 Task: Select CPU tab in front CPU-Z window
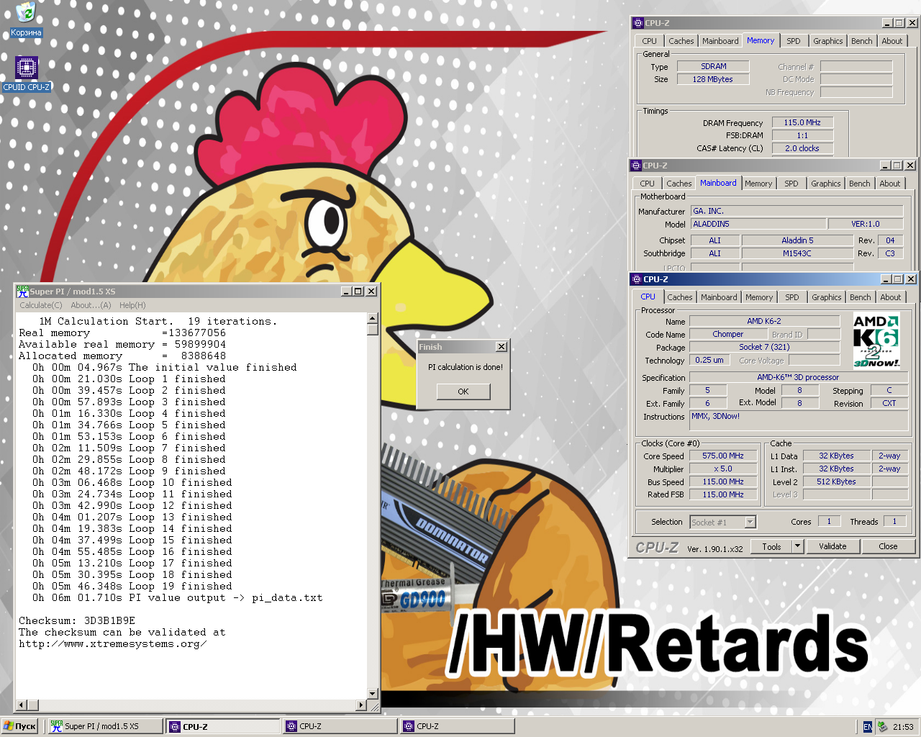[x=648, y=297]
